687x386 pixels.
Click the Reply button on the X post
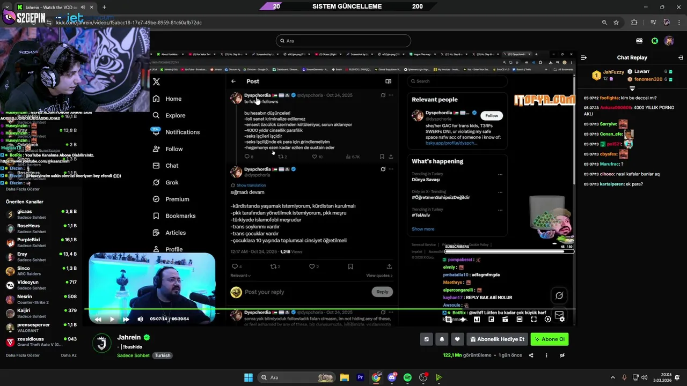(382, 292)
